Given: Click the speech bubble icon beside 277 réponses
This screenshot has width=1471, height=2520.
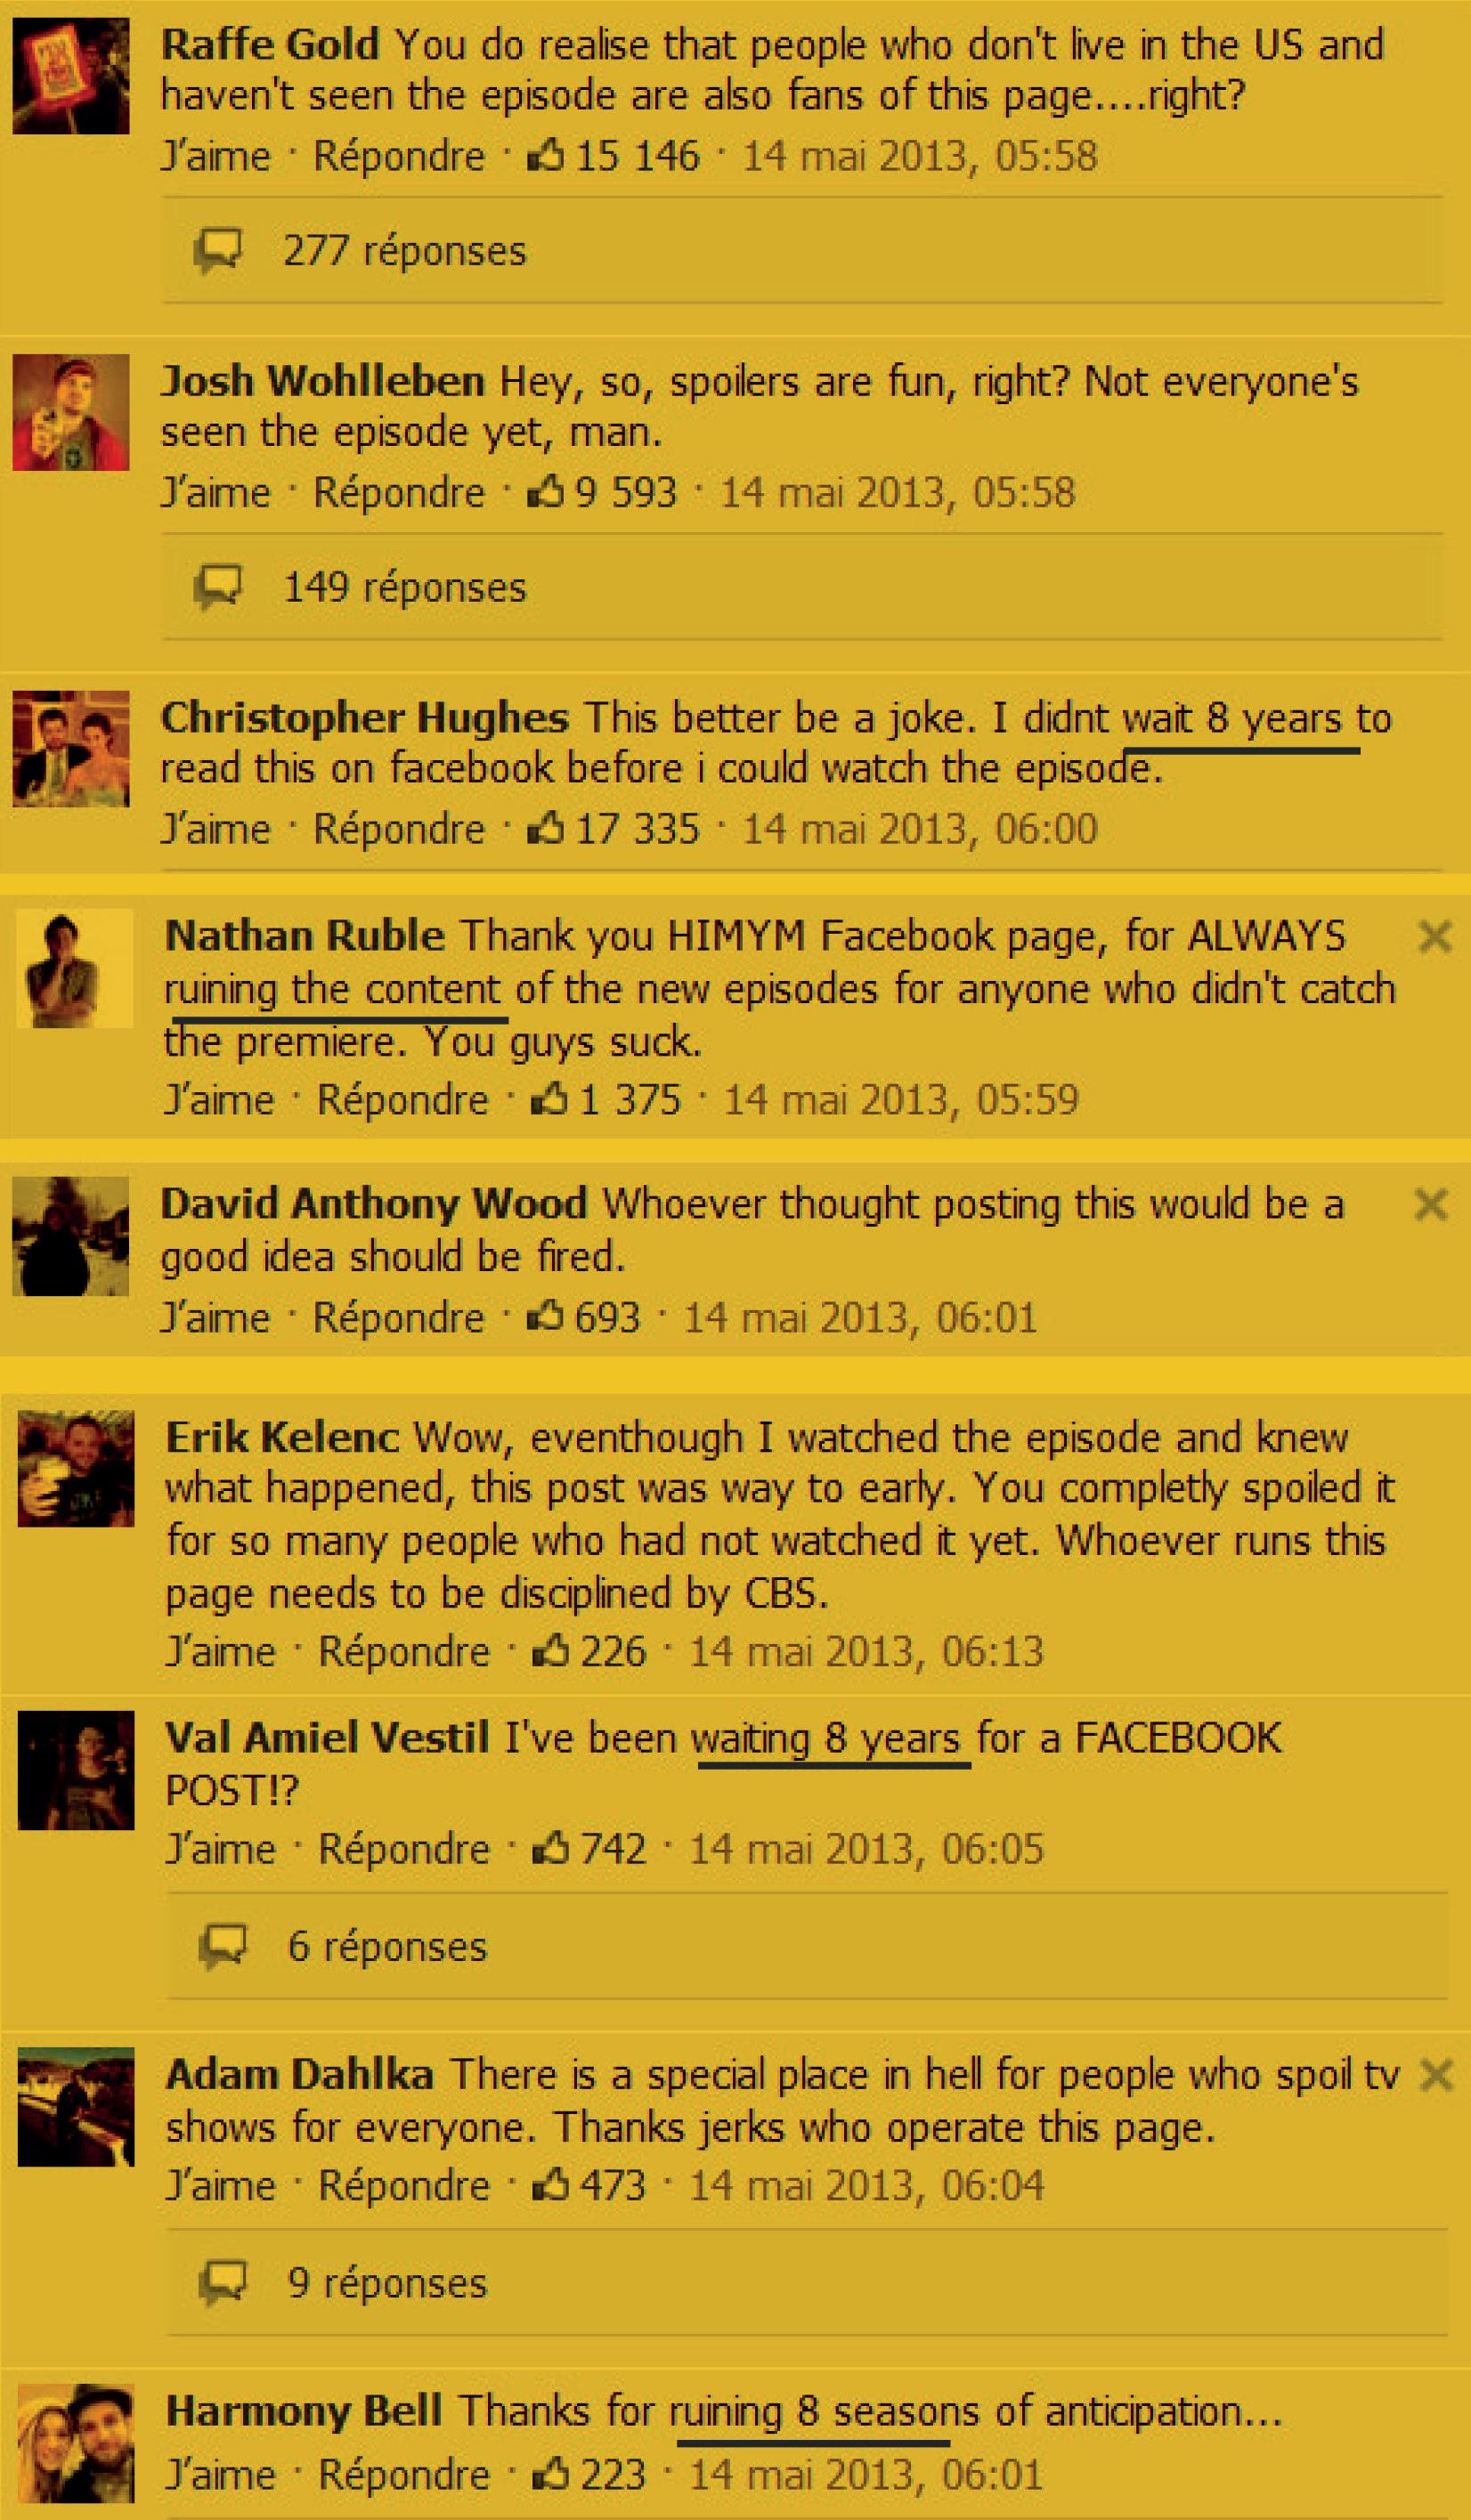Looking at the screenshot, I should [x=217, y=251].
